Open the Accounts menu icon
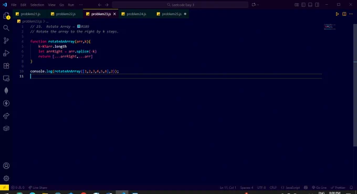The width and height of the screenshot is (357, 194). (x=6, y=166)
